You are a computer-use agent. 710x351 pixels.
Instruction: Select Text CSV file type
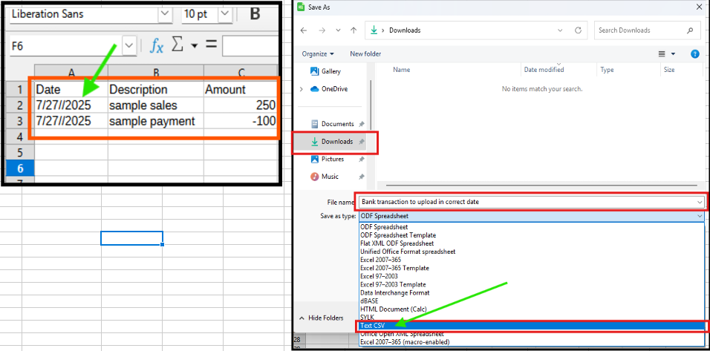[x=532, y=326]
